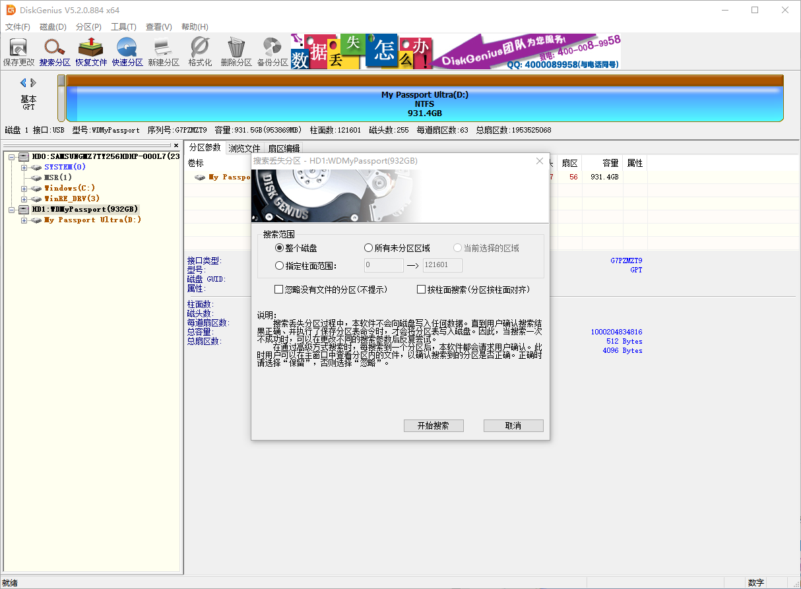Expand the SYSTEM(0) partition node
The width and height of the screenshot is (801, 589).
pos(24,167)
